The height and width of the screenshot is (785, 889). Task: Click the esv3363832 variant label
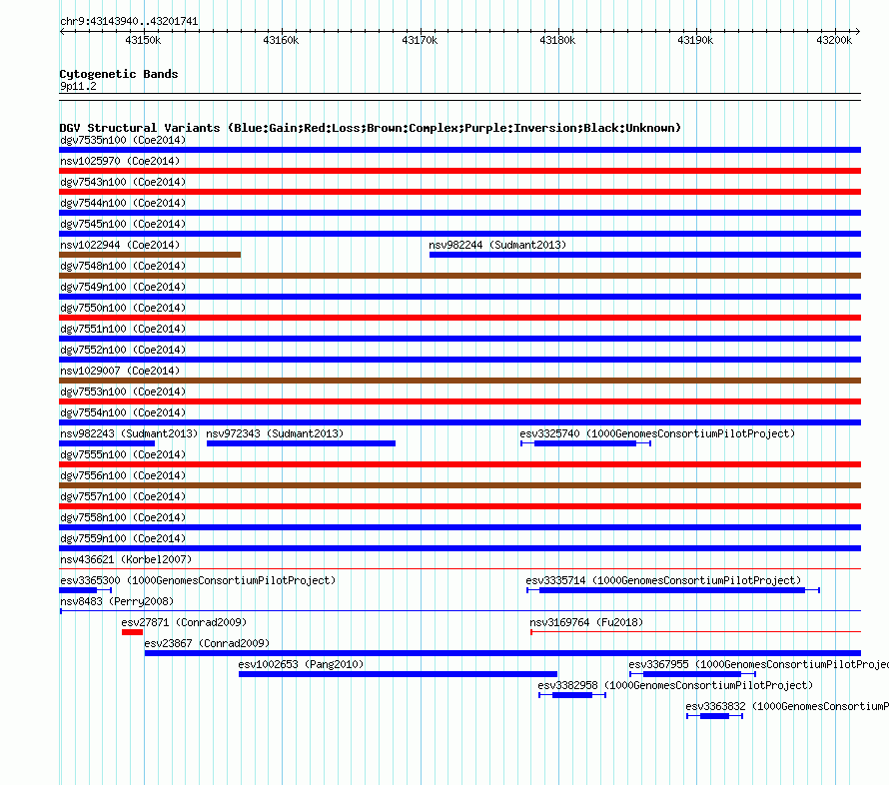(787, 706)
